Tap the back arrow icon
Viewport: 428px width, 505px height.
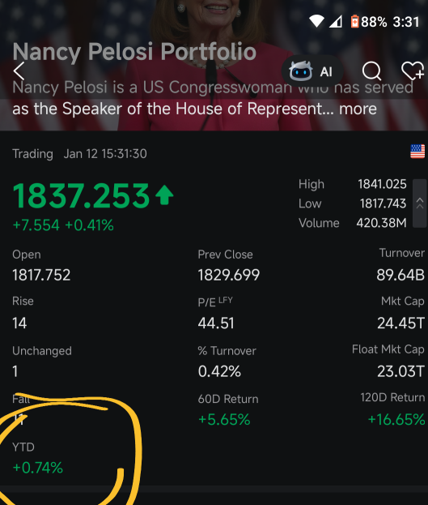click(x=19, y=71)
